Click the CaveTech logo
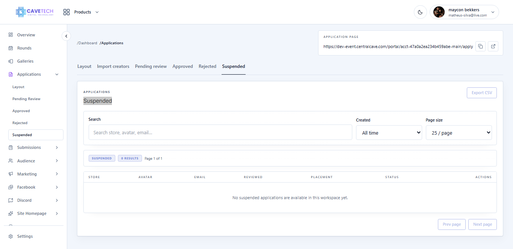This screenshot has height=249, width=513. 35,12
